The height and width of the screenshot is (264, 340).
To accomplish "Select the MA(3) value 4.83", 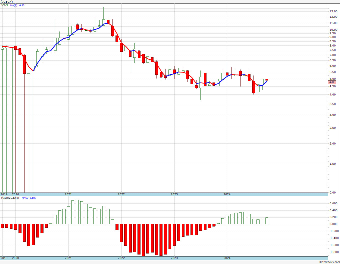I will point(22,5).
